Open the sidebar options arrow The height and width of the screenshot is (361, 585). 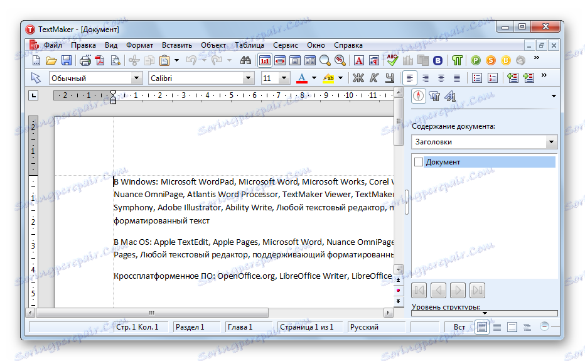tap(554, 96)
